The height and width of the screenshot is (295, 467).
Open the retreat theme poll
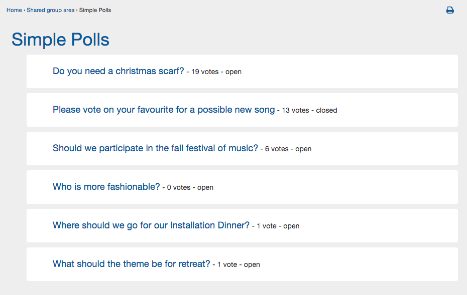[x=132, y=264]
